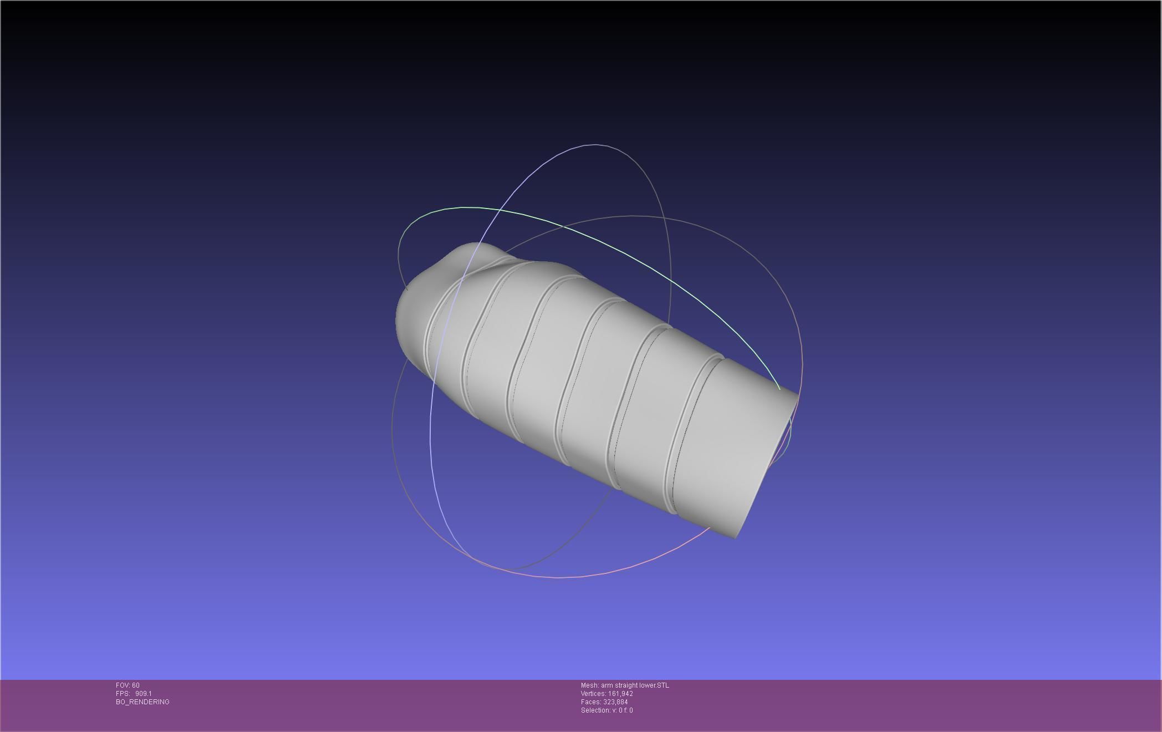Viewport: 1162px width, 732px height.
Task: Click the 'Faces: 323,884' entry
Action: [x=604, y=702]
